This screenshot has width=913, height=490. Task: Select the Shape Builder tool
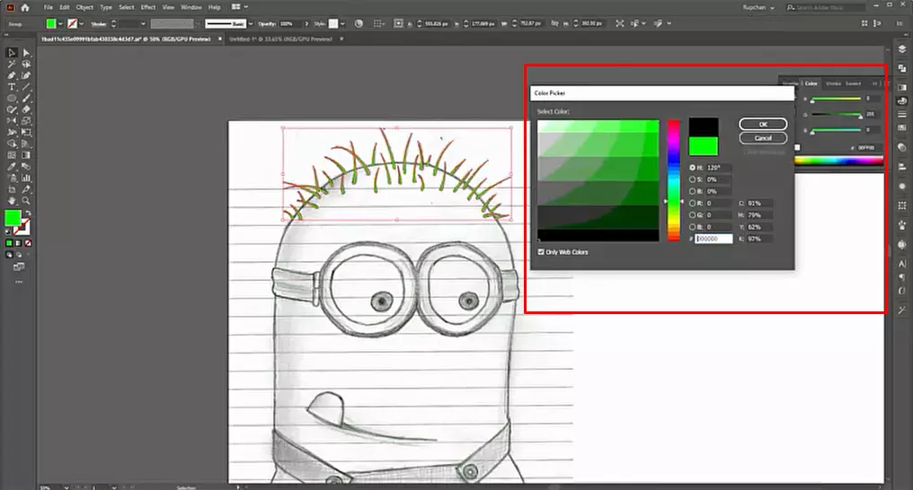pos(12,144)
